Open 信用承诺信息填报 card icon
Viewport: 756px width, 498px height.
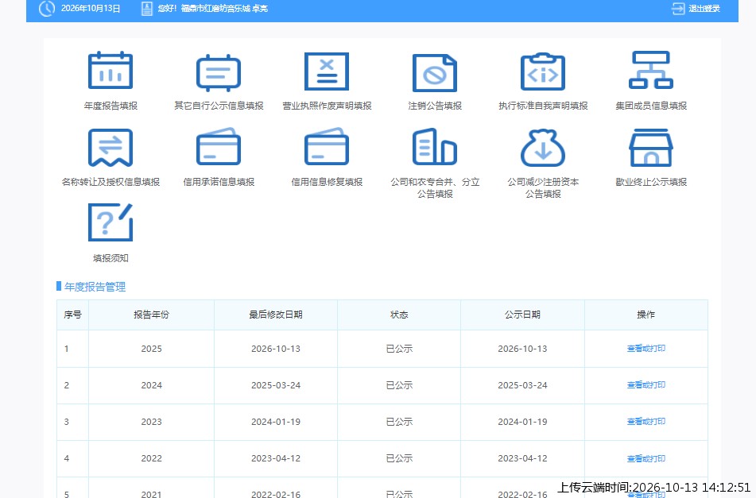coord(219,146)
